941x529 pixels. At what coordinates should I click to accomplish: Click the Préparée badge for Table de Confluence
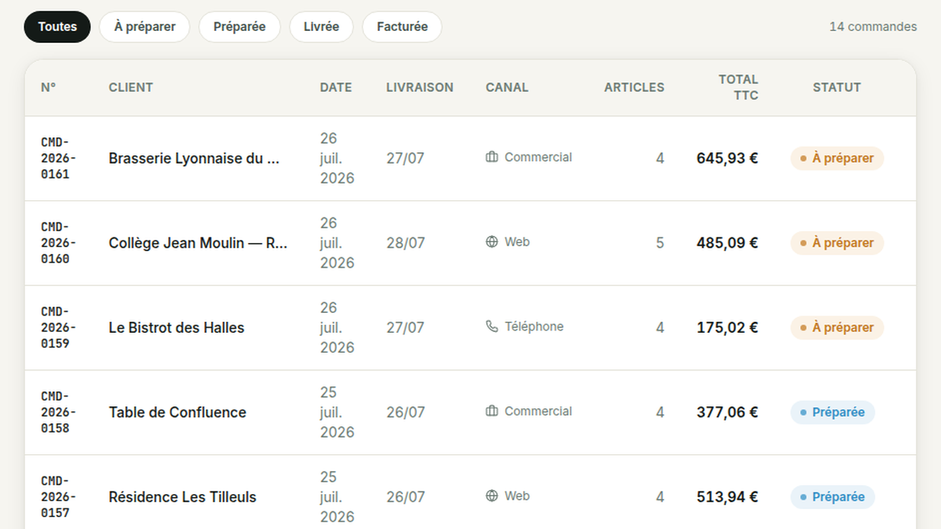click(x=832, y=412)
